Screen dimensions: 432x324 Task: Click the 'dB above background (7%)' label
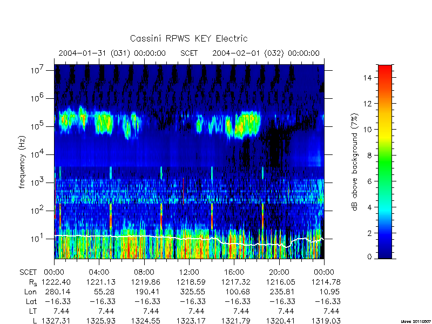tap(355, 162)
